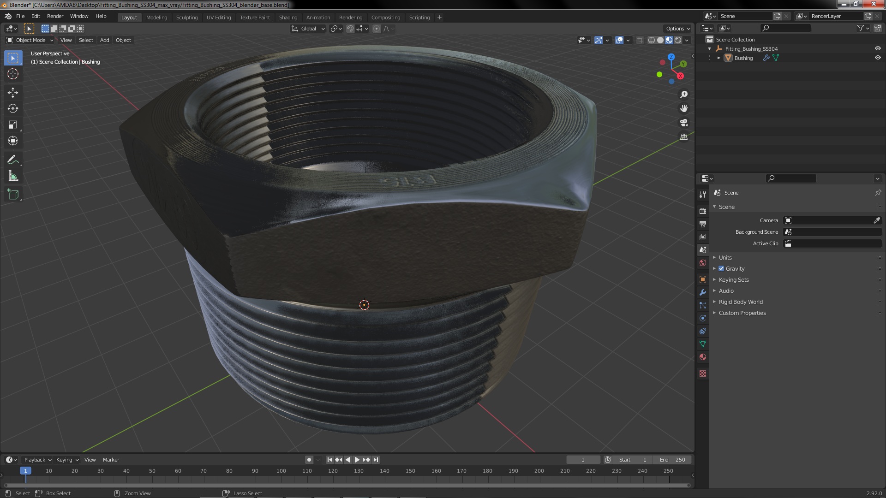Screen dimensions: 886x498
Task: Hide the Bushing object with eye icon
Action: (x=878, y=58)
